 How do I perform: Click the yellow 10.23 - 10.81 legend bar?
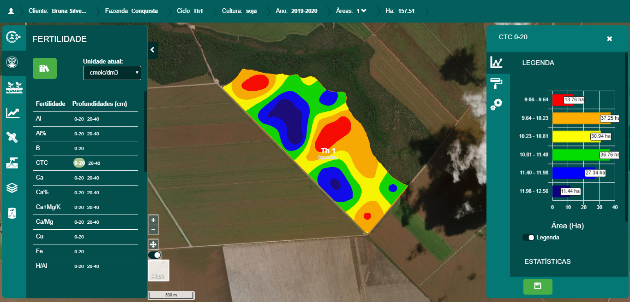(576, 137)
